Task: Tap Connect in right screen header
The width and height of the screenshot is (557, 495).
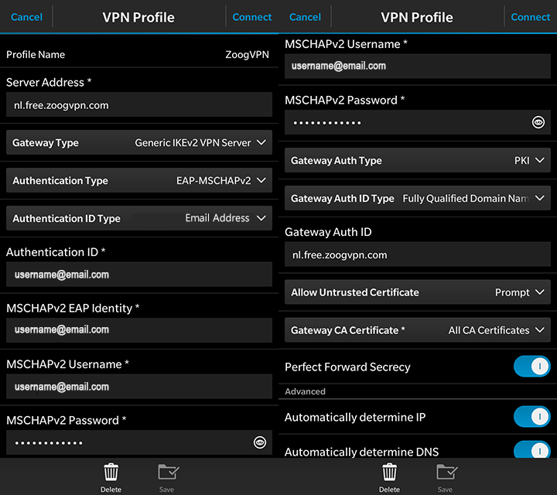Action: point(531,17)
